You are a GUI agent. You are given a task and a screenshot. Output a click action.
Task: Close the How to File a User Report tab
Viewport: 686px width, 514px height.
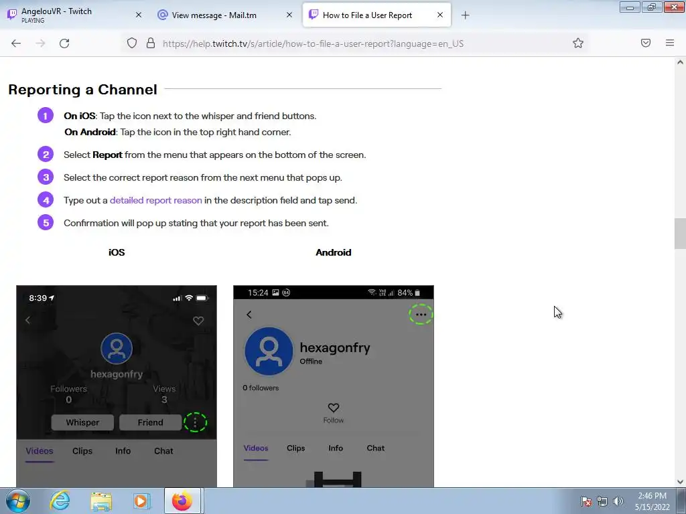(x=440, y=15)
